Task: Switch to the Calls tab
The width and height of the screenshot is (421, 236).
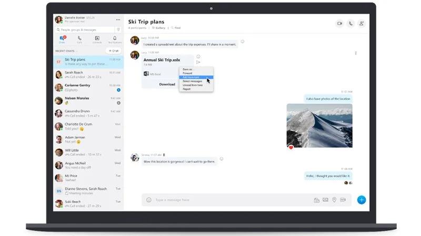Action: point(79,40)
